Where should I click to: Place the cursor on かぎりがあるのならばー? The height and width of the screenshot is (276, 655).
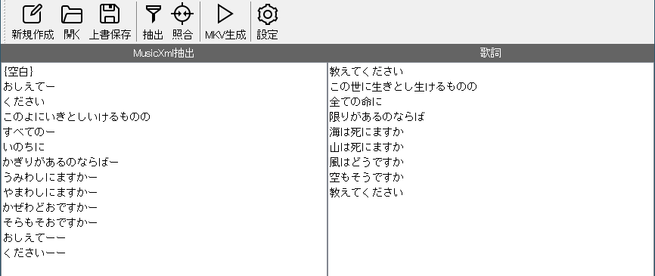click(x=61, y=162)
